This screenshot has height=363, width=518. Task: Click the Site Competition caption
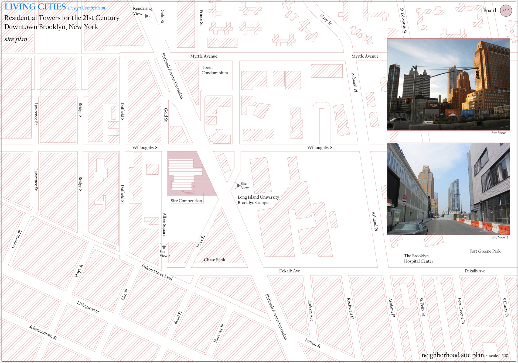(x=186, y=201)
